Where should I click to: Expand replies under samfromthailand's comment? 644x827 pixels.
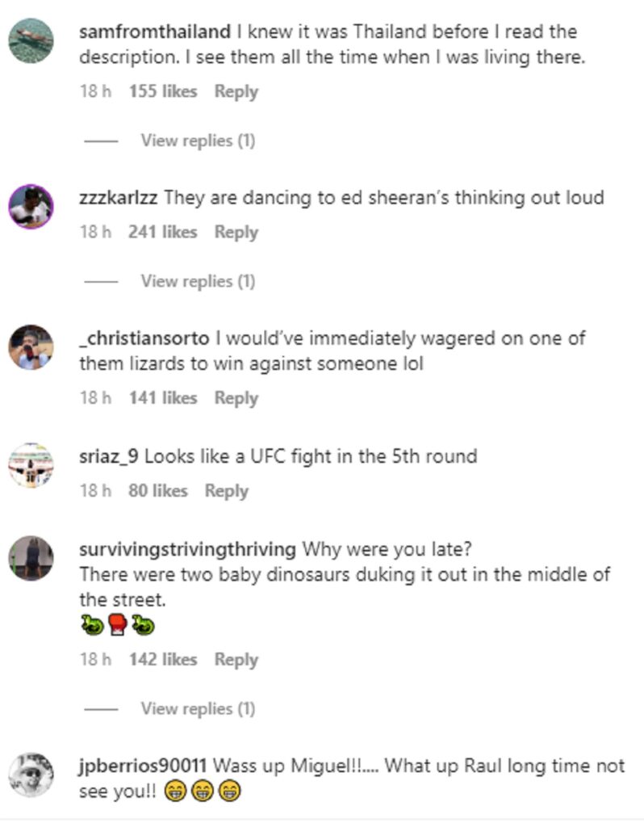click(198, 141)
